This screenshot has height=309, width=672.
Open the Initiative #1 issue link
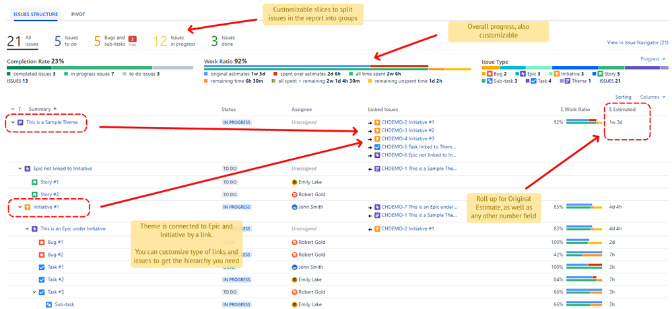(46, 208)
